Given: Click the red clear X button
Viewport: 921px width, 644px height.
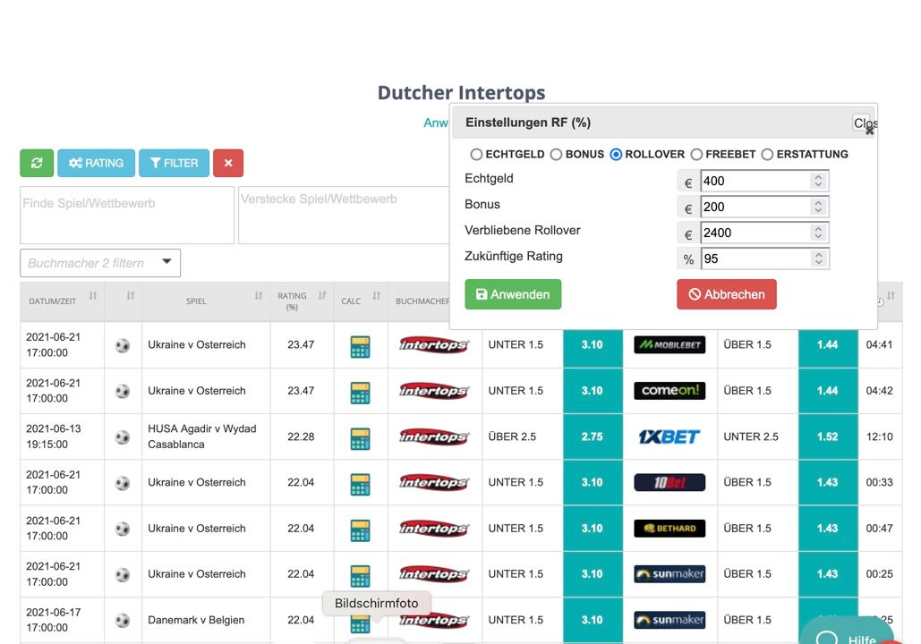Looking at the screenshot, I should (x=228, y=163).
